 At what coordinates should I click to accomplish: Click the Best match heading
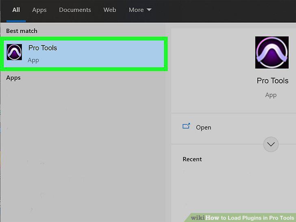pos(22,31)
